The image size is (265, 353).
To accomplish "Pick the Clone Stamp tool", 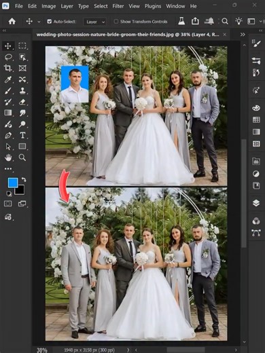I will (x=22, y=91).
